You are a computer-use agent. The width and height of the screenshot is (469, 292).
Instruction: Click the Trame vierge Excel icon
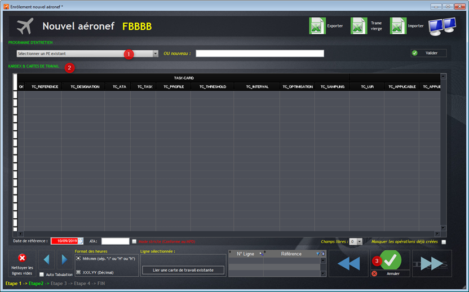pos(359,26)
